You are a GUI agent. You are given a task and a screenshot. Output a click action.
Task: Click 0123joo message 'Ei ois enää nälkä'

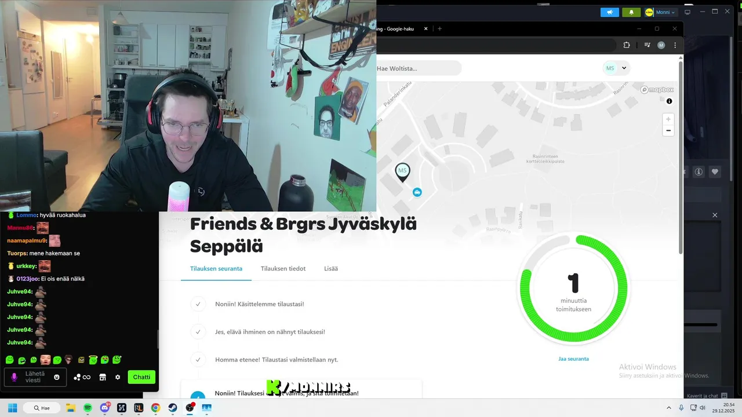point(63,279)
